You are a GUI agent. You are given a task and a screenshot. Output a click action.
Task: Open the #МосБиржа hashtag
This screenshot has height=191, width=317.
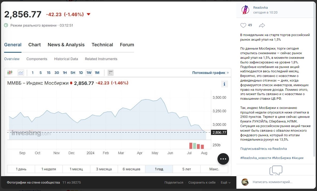point(281,158)
